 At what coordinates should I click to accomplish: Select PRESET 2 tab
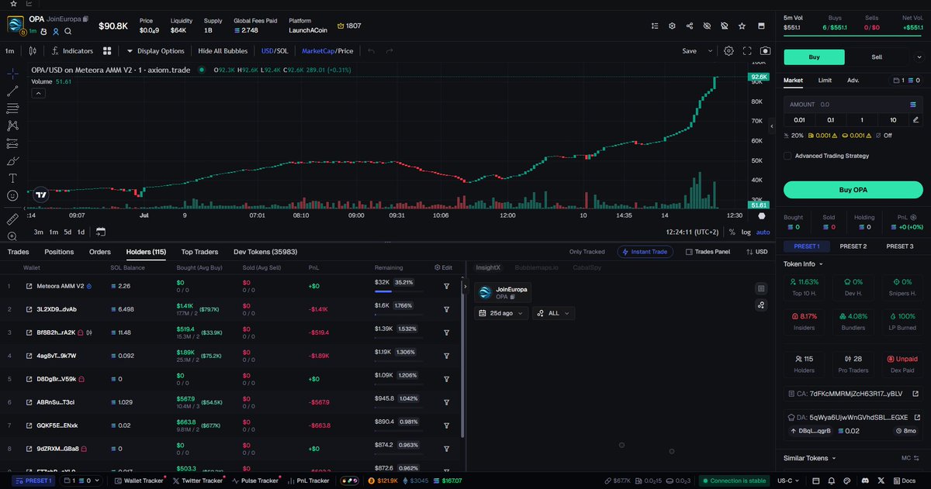coord(853,246)
